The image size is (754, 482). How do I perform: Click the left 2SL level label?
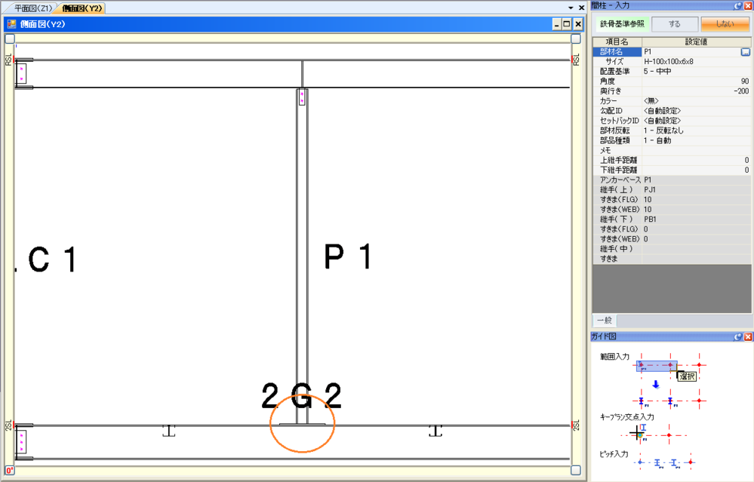pos(8,425)
